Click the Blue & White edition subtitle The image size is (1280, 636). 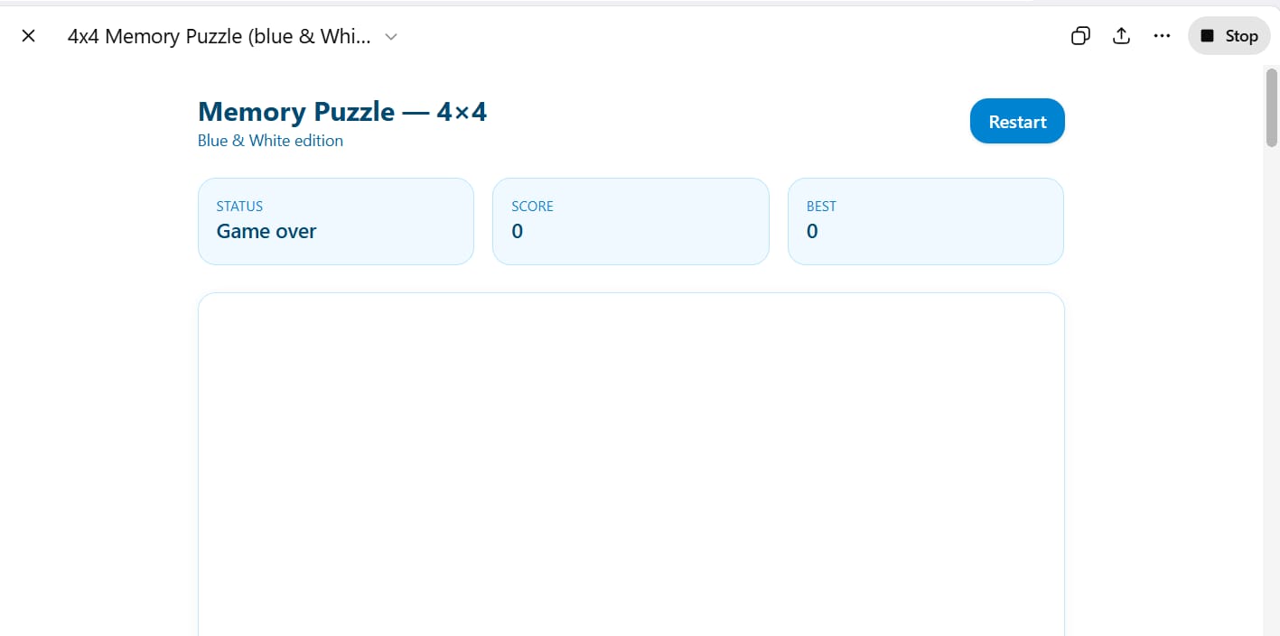[270, 141]
